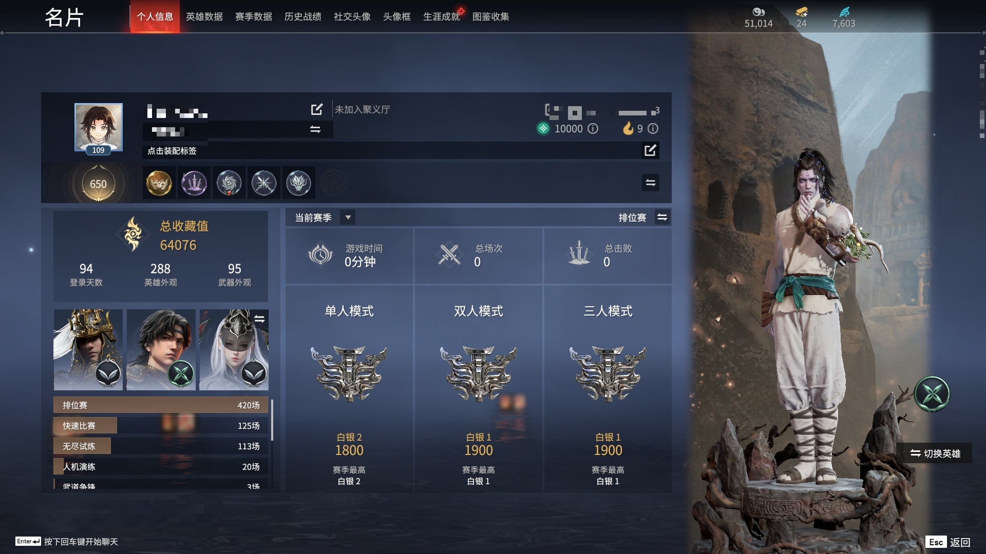This screenshot has width=986, height=554.
Task: Select the swirl vortex badge icon
Action: [229, 183]
